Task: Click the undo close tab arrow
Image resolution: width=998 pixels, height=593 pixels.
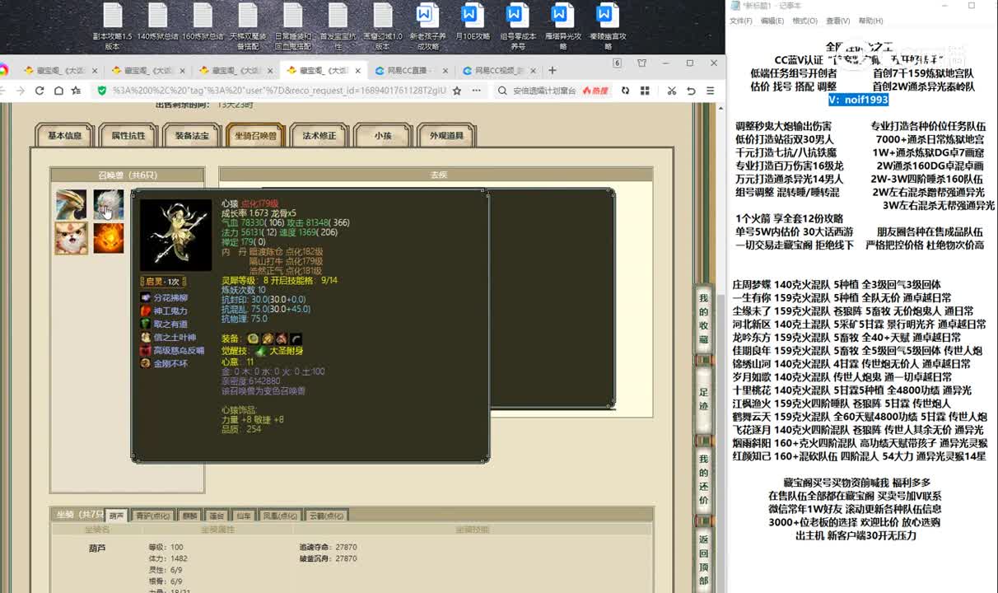Action: [692, 91]
